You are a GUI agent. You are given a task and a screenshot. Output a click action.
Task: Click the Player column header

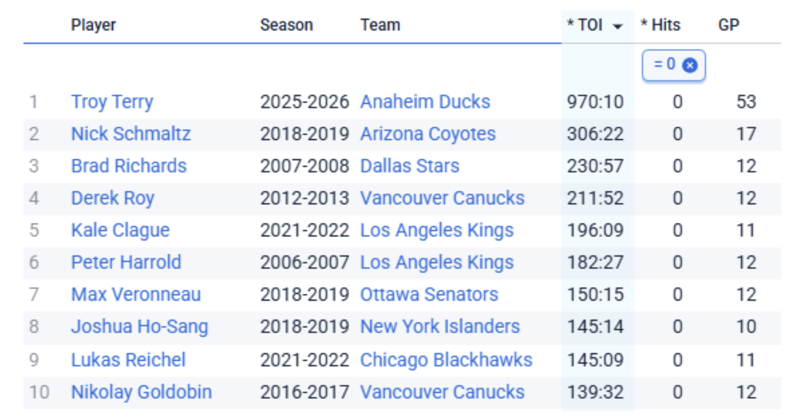click(x=93, y=25)
